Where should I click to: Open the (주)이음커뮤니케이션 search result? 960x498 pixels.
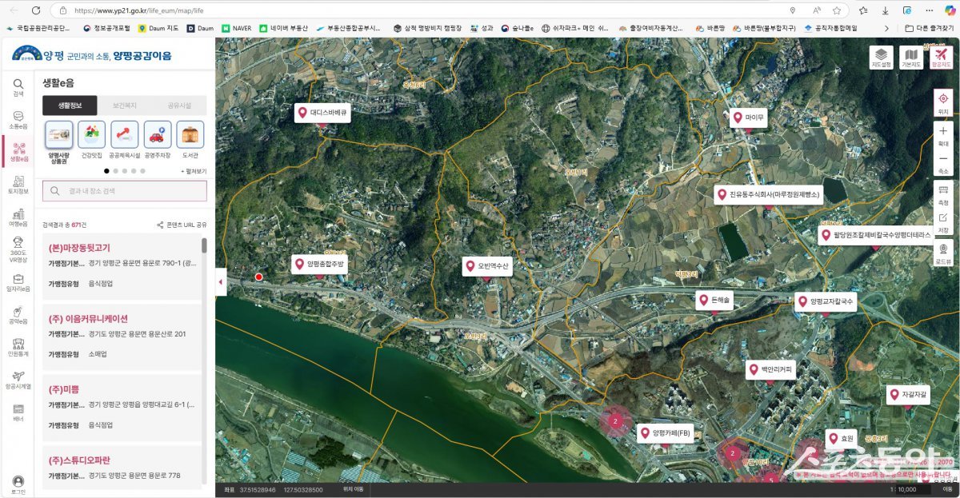[x=88, y=318]
